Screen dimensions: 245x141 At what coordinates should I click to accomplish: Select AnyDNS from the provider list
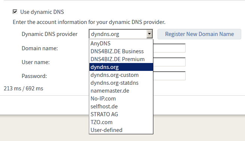[121, 43]
